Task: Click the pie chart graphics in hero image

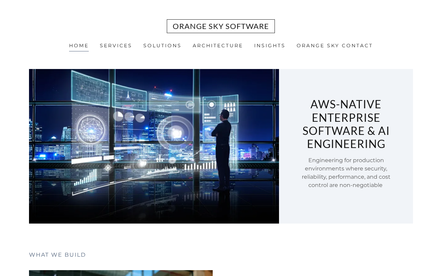Action: tap(129, 117)
